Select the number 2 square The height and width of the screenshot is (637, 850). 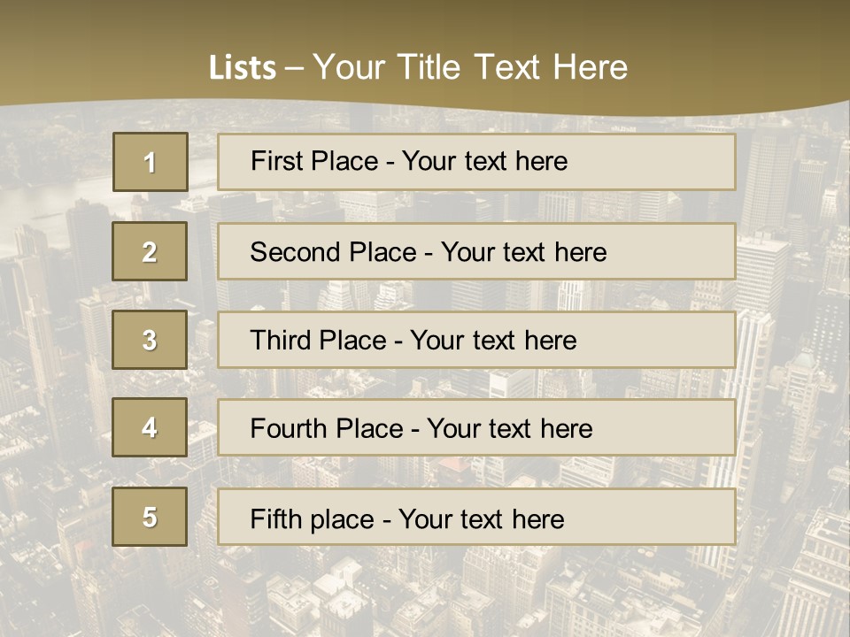click(x=150, y=251)
